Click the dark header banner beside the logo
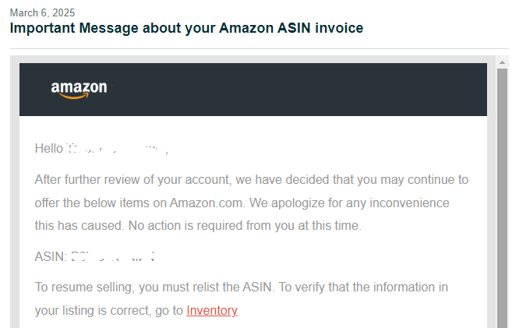This screenshot has height=328, width=512. pyautogui.click(x=294, y=90)
